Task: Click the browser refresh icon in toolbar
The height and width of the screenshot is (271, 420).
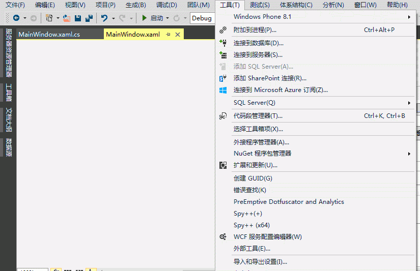Action: tap(176, 18)
